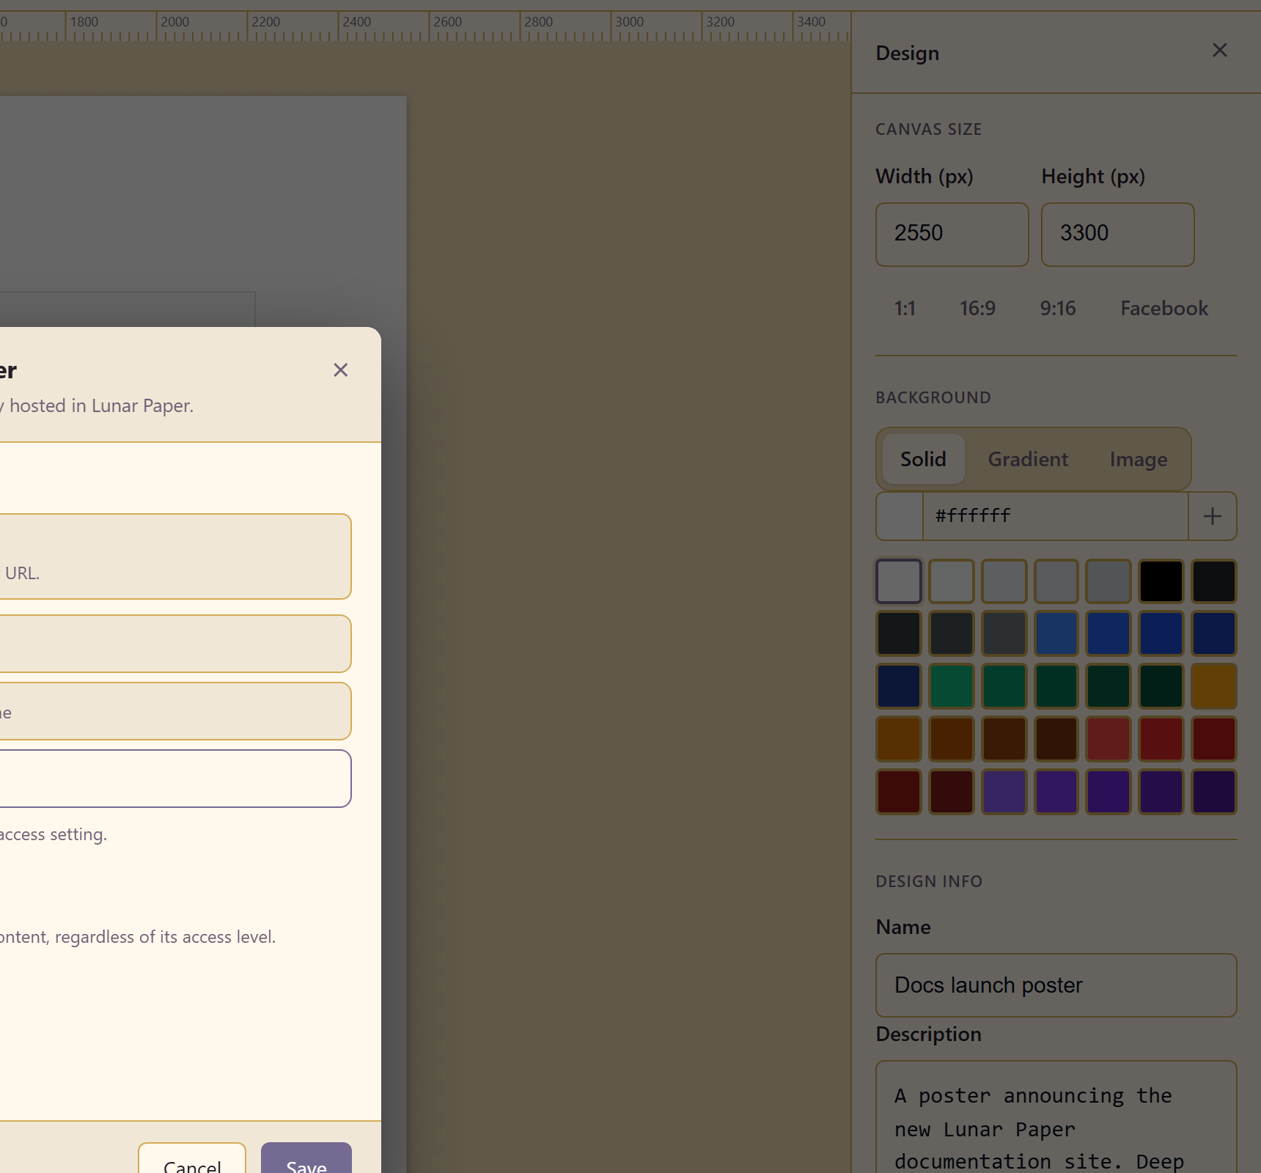
Task: Add the custom background color with the plus icon
Action: tap(1212, 516)
